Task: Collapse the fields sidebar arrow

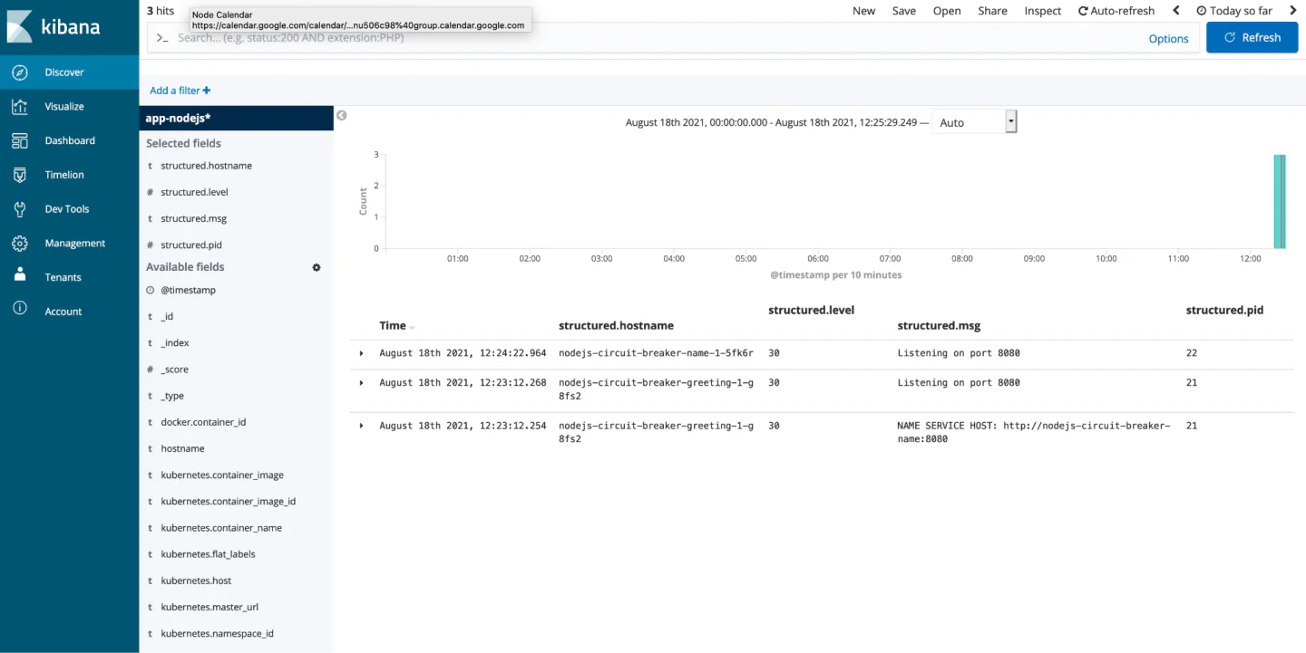Action: [342, 115]
